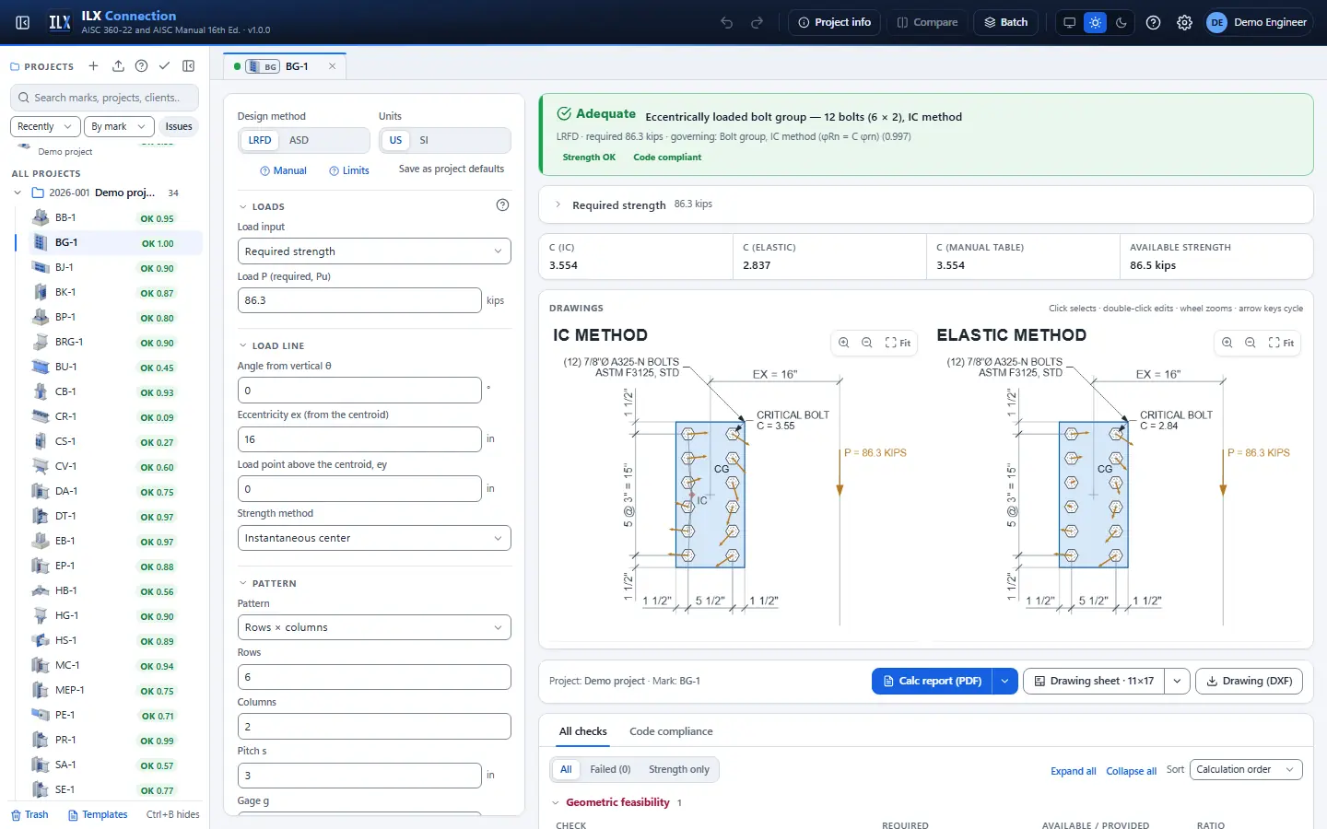Collapse the main sidebar from the header
Screen dimensions: 1327x829
point(23,22)
